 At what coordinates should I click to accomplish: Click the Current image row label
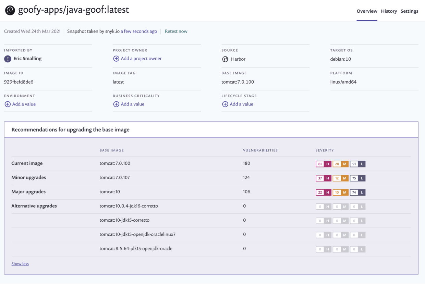(x=27, y=163)
